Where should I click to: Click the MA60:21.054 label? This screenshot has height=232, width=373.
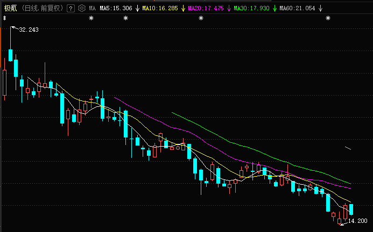(x=297, y=9)
